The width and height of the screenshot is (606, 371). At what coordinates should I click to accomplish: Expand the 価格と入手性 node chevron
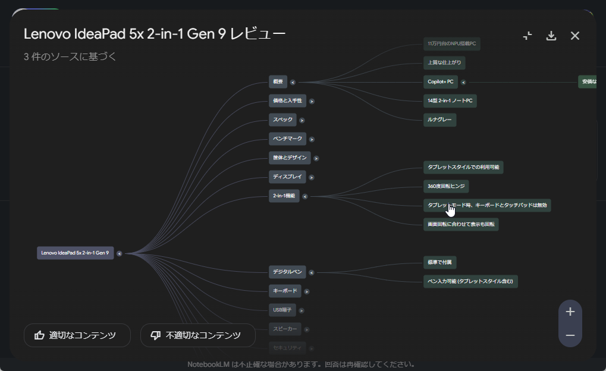[312, 101]
